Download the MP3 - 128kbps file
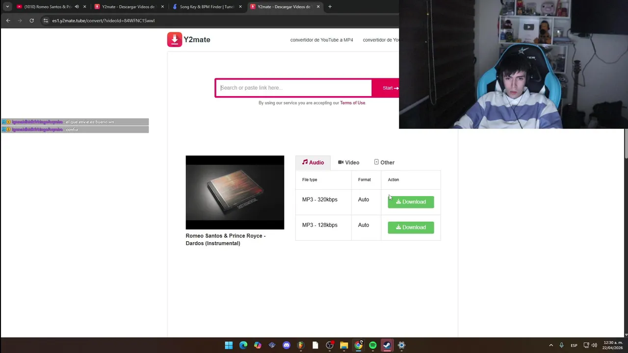 point(411,227)
